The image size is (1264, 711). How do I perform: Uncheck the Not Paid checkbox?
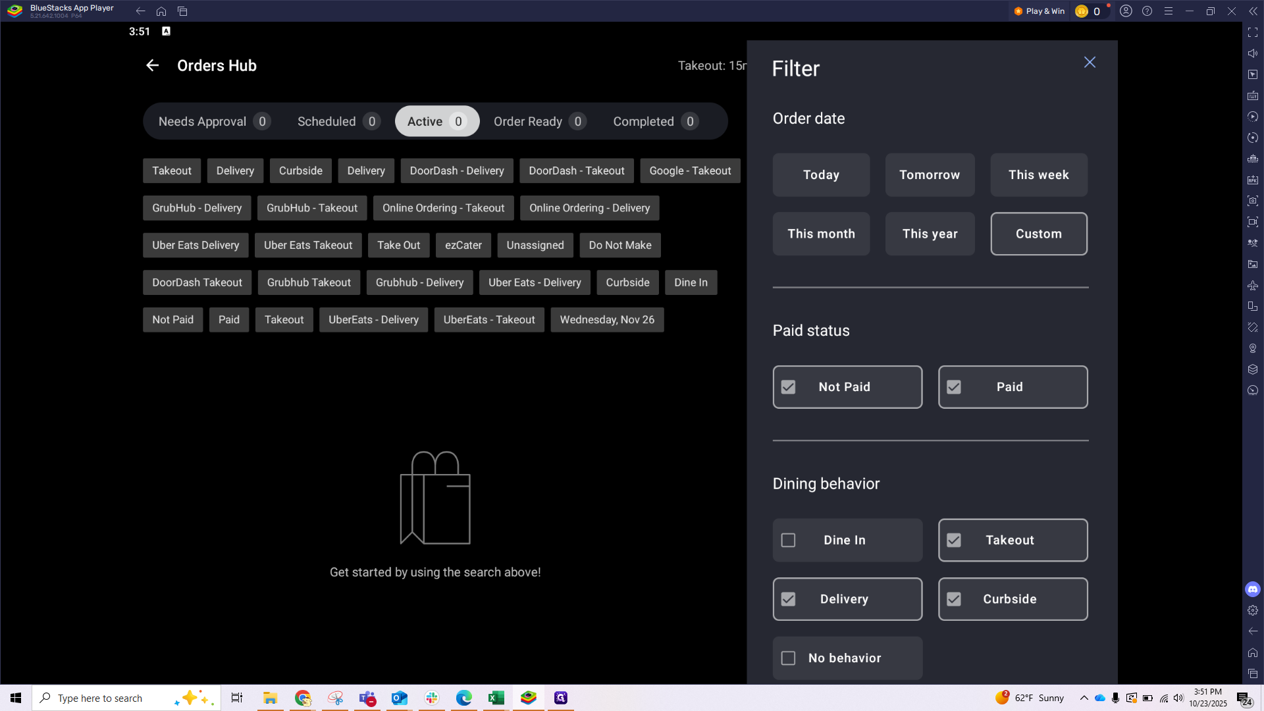(x=788, y=387)
